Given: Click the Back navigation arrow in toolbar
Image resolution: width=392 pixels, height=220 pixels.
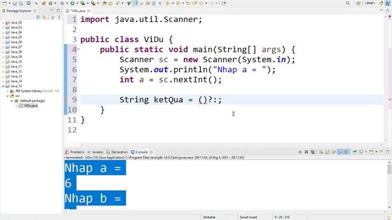Looking at the screenshot, I should [201, 3].
